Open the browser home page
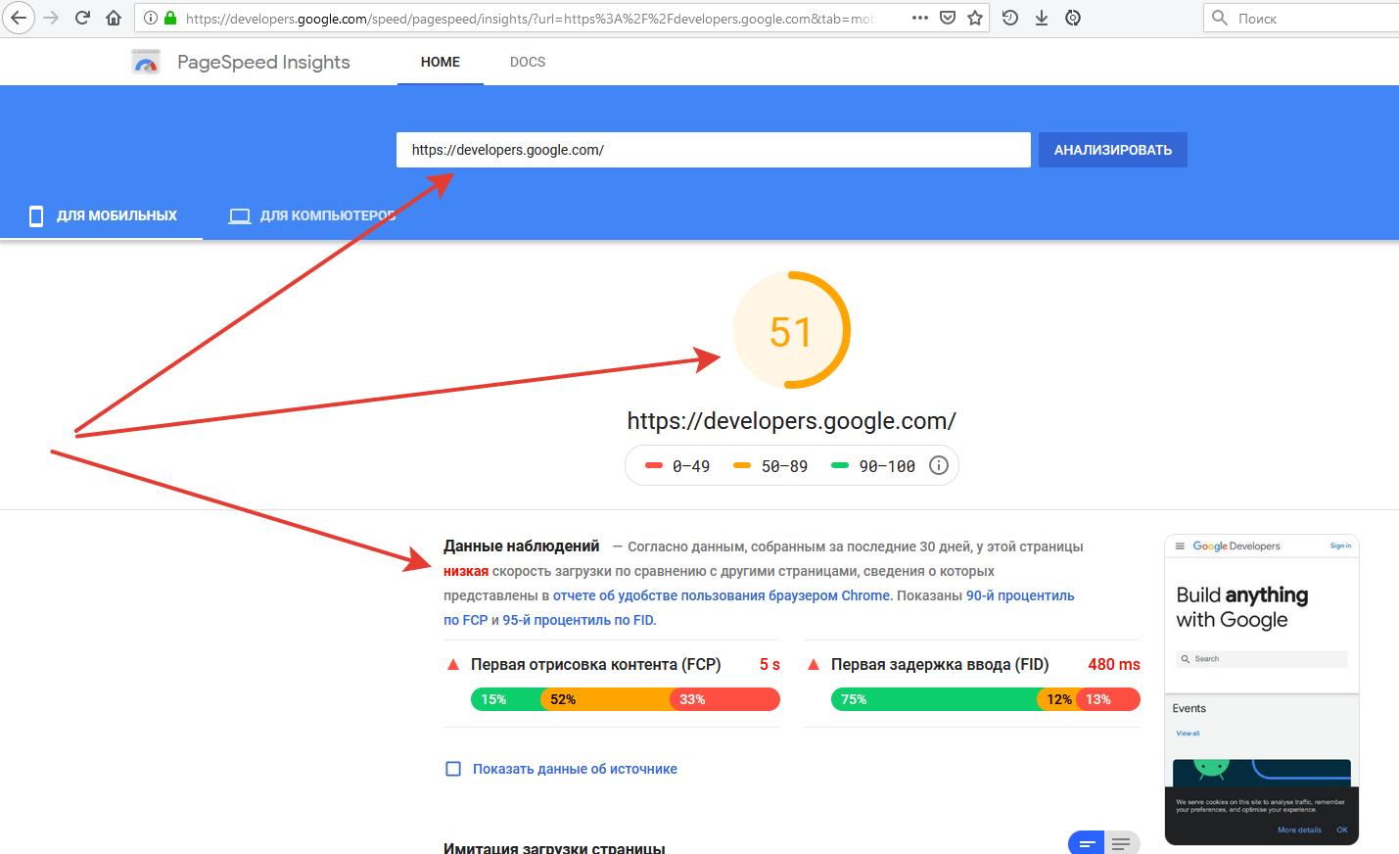This screenshot has width=1399, height=854. 114,18
